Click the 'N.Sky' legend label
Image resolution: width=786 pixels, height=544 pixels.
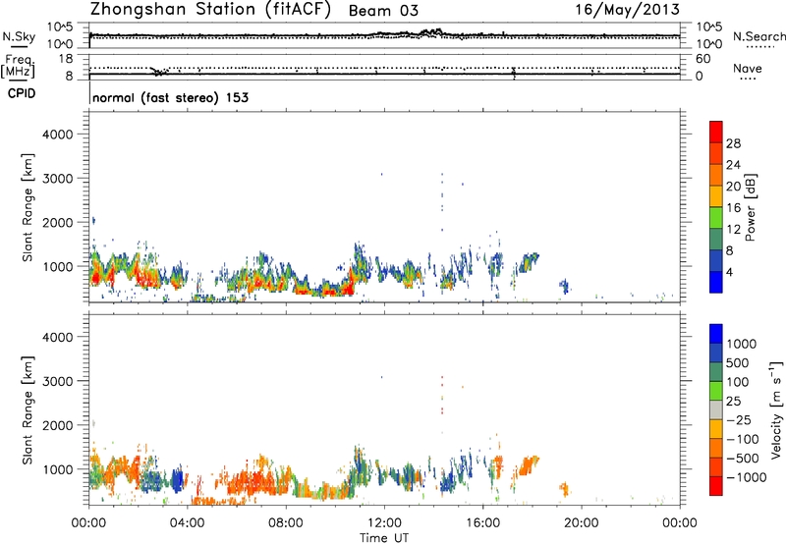coord(19,36)
